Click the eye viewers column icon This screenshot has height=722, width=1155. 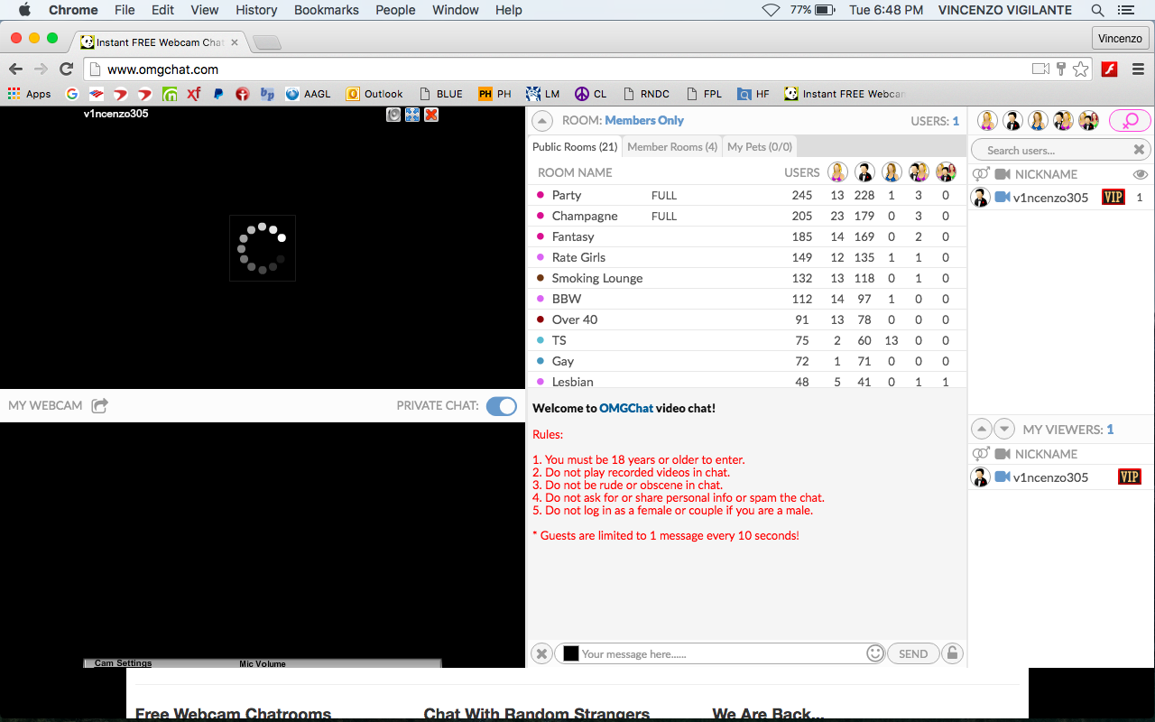click(1141, 174)
